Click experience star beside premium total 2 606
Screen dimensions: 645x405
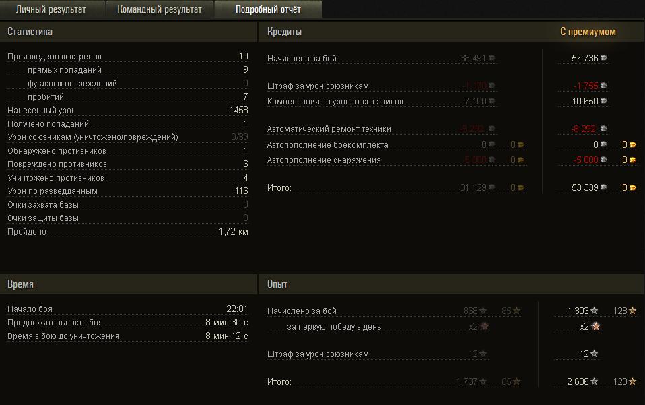point(594,381)
